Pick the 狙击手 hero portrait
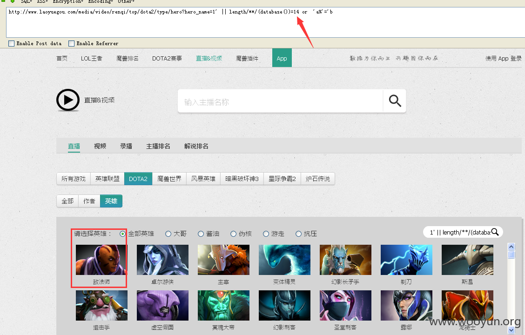525x335 pixels. 101,305
